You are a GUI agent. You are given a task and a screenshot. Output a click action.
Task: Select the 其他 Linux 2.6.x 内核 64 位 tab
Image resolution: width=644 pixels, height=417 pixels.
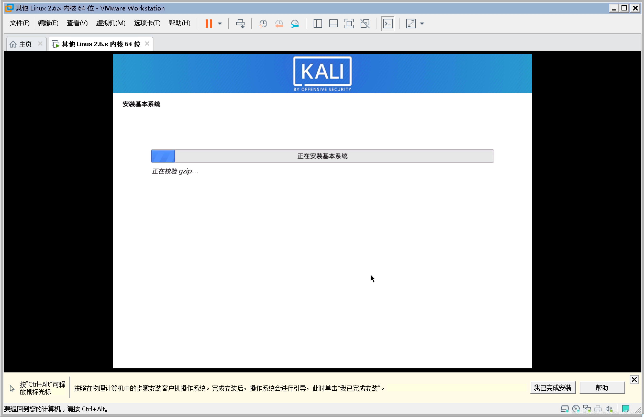101,44
